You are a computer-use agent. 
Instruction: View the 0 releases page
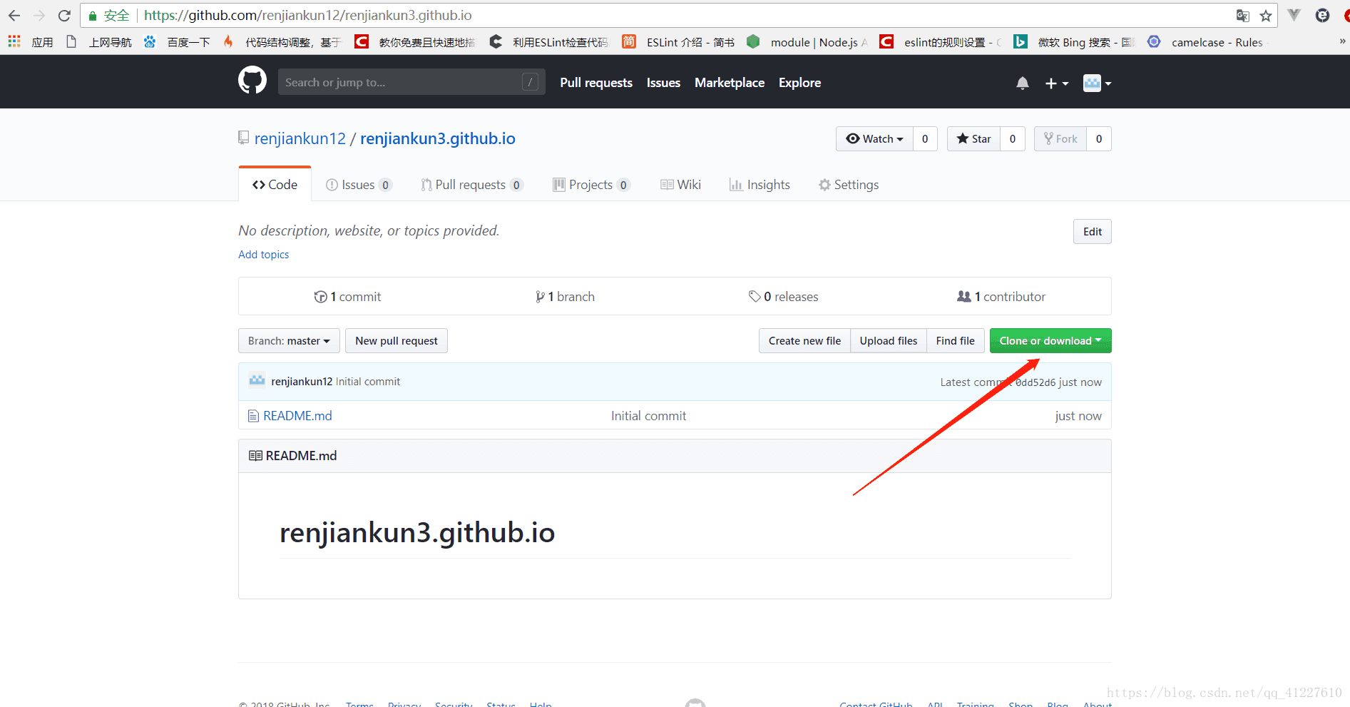[x=783, y=297]
